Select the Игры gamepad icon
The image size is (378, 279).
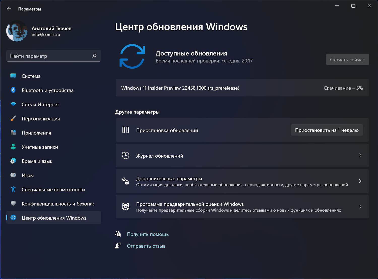[13, 175]
